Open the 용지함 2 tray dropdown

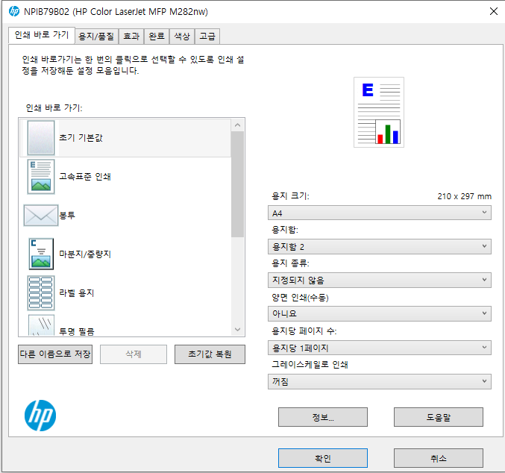click(x=380, y=246)
